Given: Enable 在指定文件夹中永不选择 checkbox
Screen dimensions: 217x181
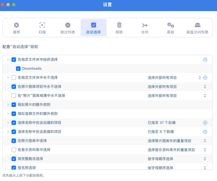Looking at the screenshot, I should click(x=14, y=78).
